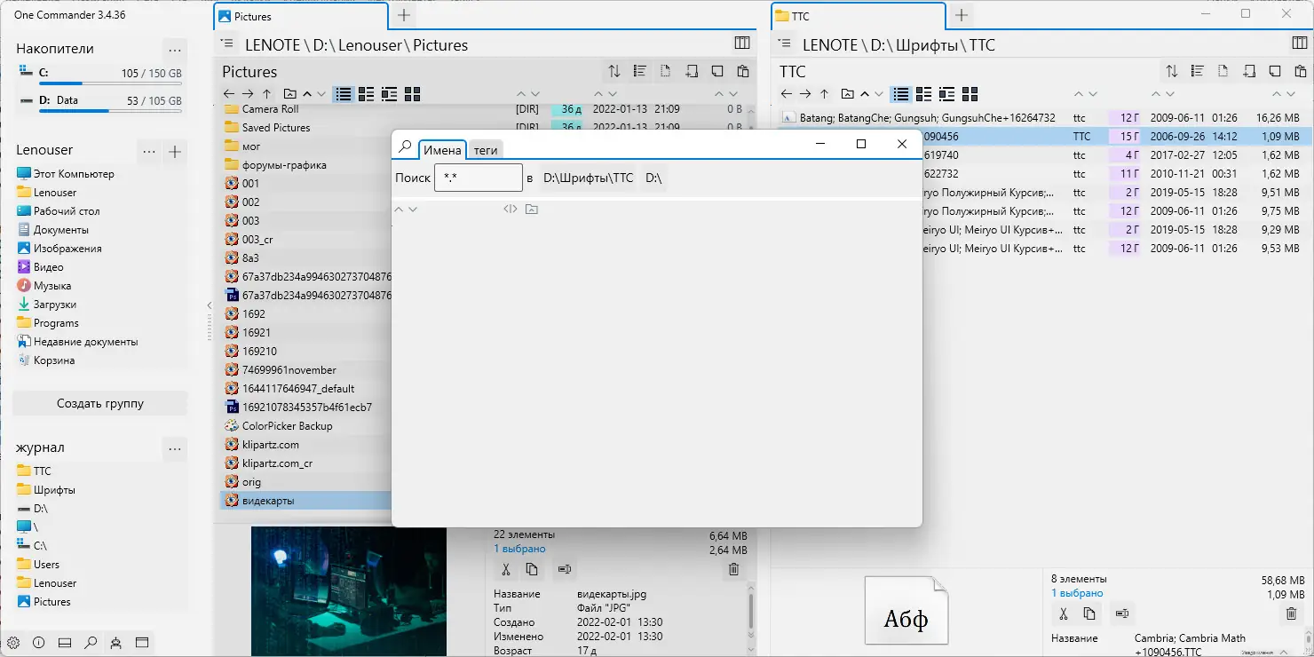Search in D:\Шрифты\TTC location button
Viewport: 1314px width, 657px height.
(589, 178)
